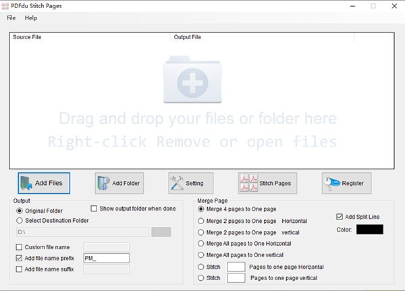Select the Original Folder radio button
This screenshot has height=291, width=405.
click(20, 211)
